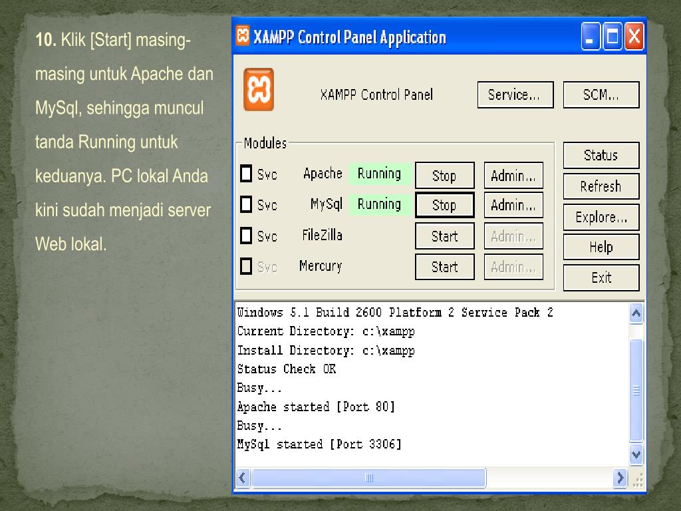Open the SCM... services manager
Screen dimensions: 681x511
pyautogui.click(x=601, y=94)
